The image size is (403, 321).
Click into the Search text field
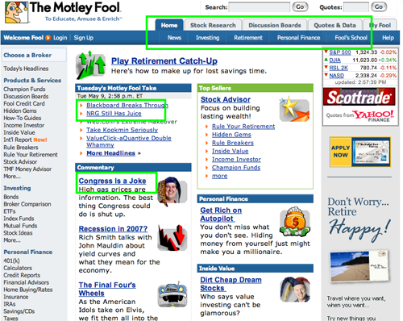pos(260,7)
